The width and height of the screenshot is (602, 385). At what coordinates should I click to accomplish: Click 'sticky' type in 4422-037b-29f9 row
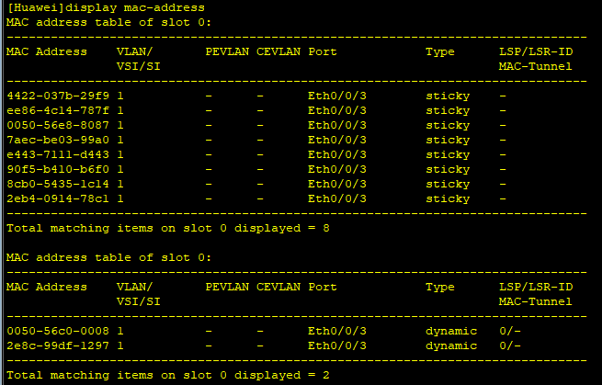(x=448, y=96)
